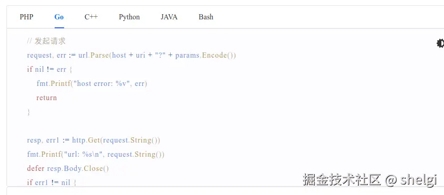Toggle the code theme gear icon

click(x=440, y=43)
